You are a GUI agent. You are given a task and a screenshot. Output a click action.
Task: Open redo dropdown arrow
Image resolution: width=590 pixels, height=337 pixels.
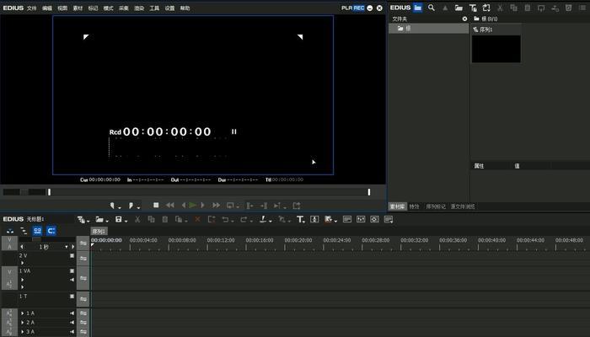(250, 221)
